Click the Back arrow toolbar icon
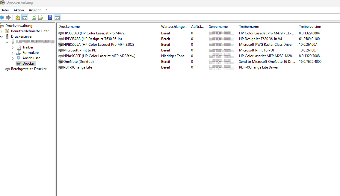340x196 pixels. pyautogui.click(x=2, y=17)
